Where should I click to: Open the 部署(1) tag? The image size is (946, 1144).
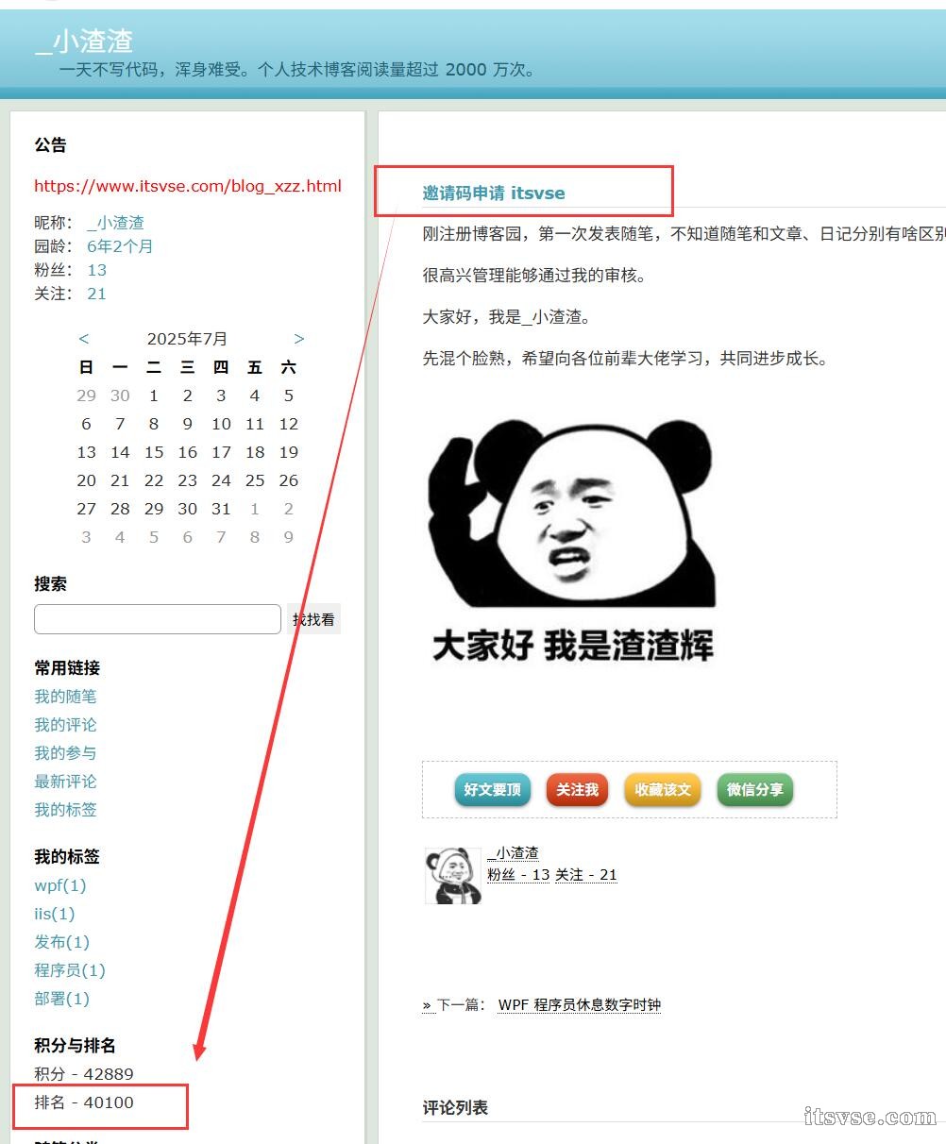(x=62, y=999)
